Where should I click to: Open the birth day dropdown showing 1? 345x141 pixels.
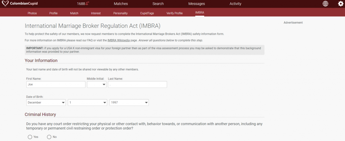(87, 103)
